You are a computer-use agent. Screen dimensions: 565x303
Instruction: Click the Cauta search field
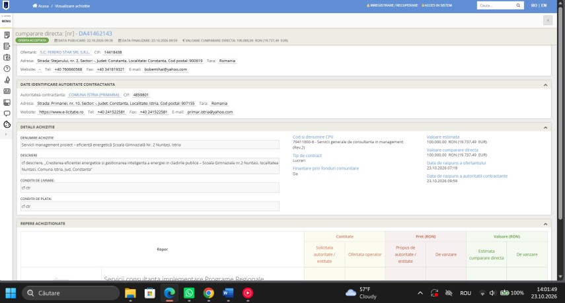click(x=496, y=5)
